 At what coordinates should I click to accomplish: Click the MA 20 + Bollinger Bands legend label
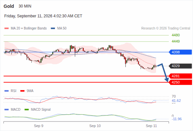pyautogui.click(x=29, y=28)
